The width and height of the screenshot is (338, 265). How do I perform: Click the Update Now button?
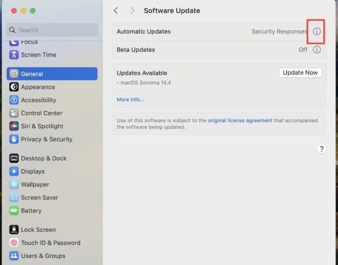point(300,73)
